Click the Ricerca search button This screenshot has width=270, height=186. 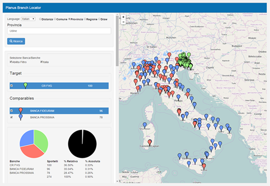16,41
